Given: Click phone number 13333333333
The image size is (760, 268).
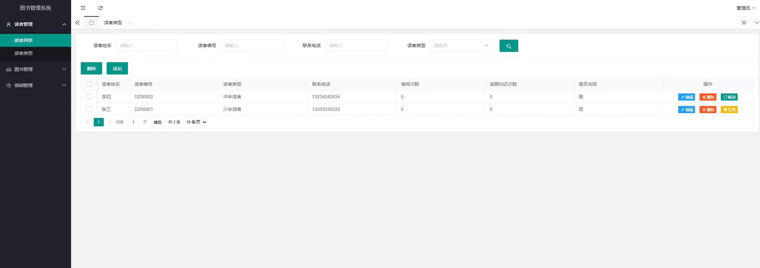Looking at the screenshot, I should point(326,109).
